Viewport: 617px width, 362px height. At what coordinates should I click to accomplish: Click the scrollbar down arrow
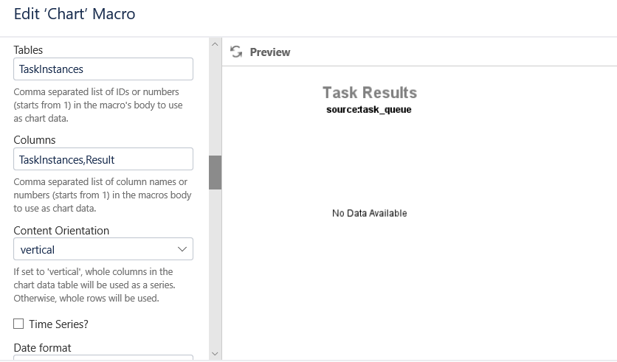coord(215,354)
